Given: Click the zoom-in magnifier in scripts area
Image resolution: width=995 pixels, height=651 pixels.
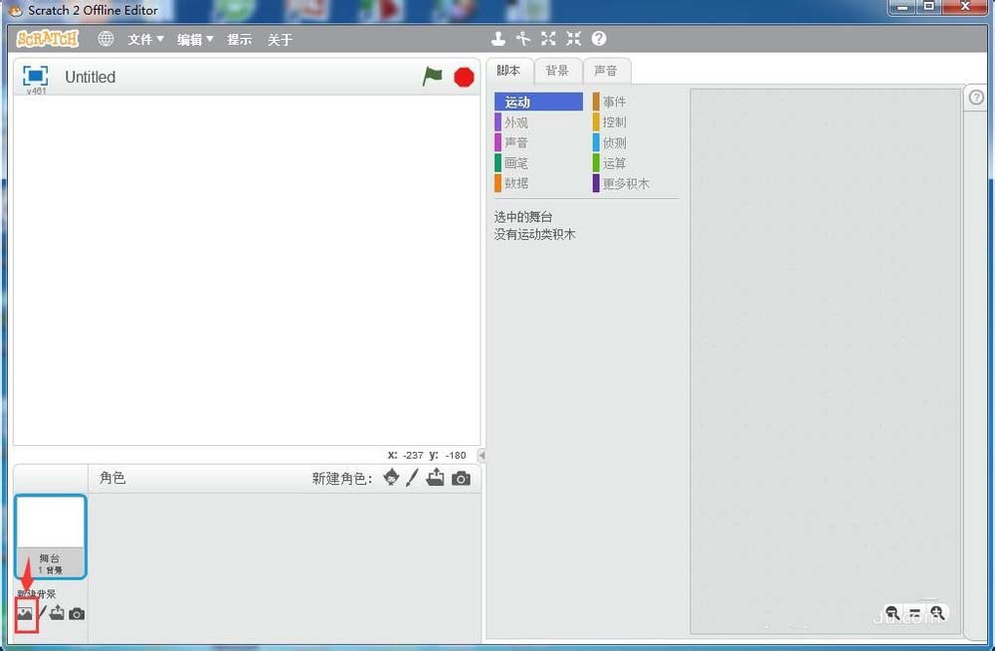Looking at the screenshot, I should point(937,612).
